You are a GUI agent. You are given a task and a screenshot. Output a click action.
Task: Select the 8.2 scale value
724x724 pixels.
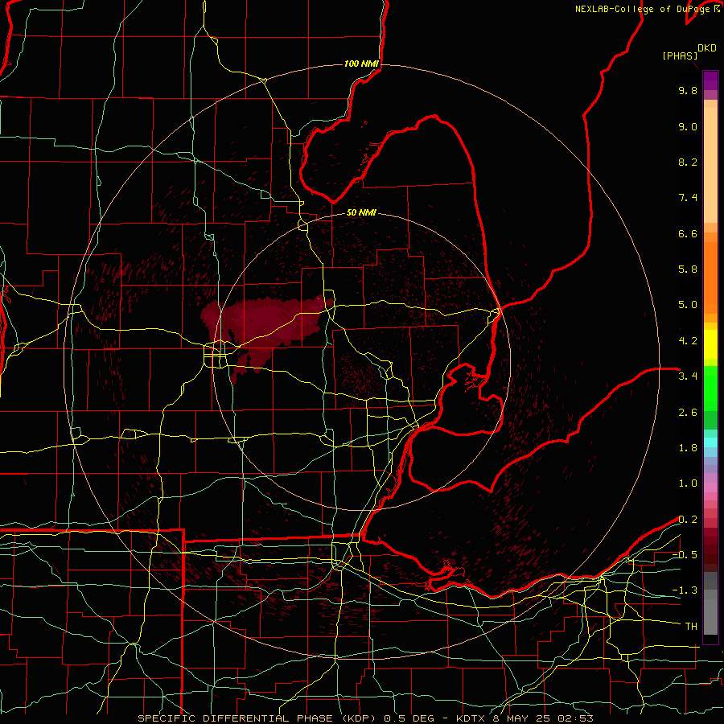688,162
